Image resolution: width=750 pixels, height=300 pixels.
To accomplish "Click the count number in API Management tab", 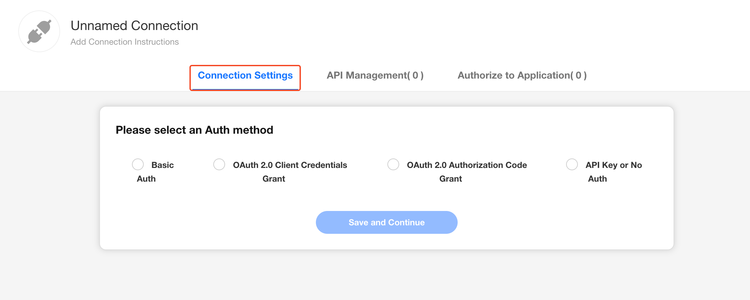I will (x=415, y=75).
